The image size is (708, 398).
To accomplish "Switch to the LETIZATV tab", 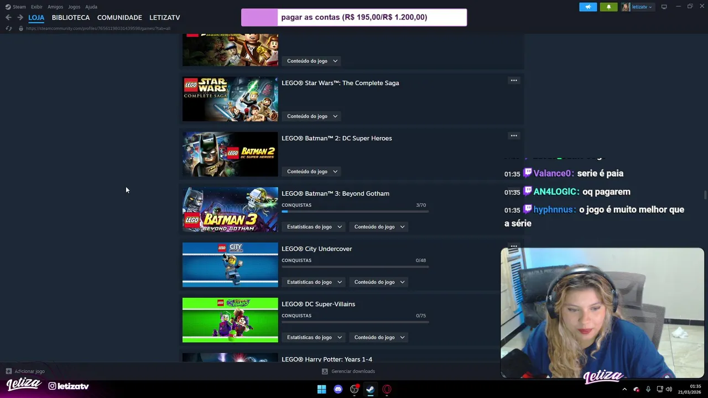I will coord(165,18).
